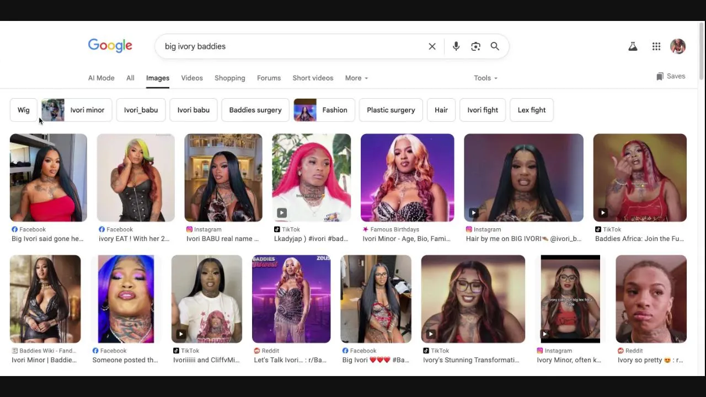Select the Shopping tab
706x397 pixels.
(x=230, y=78)
